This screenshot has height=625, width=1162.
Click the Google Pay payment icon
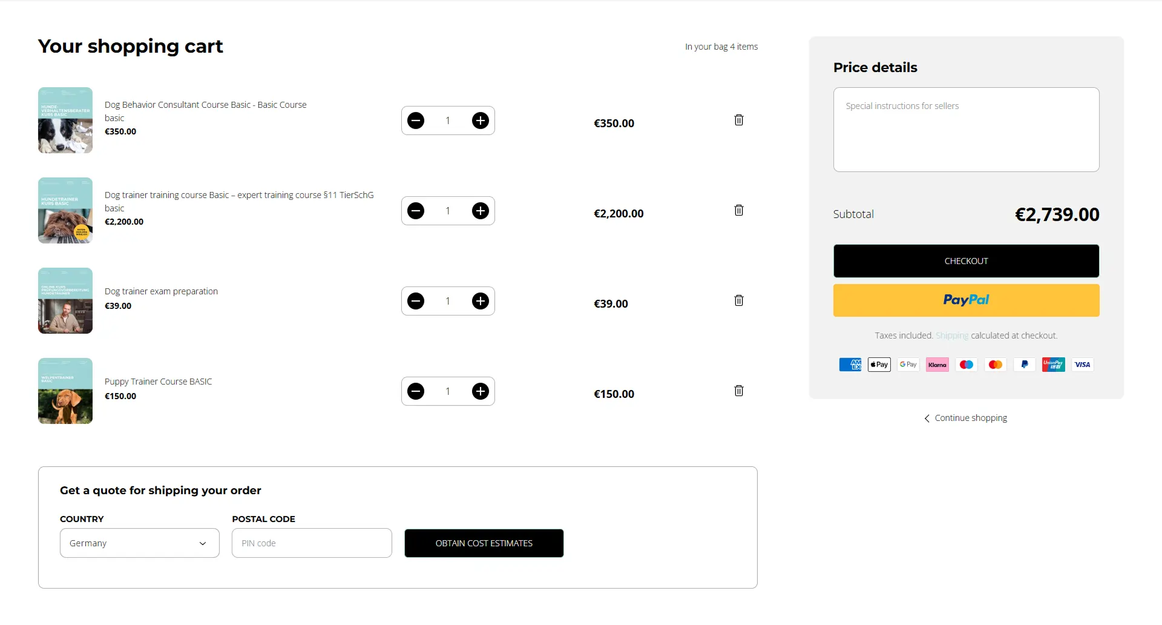(908, 364)
